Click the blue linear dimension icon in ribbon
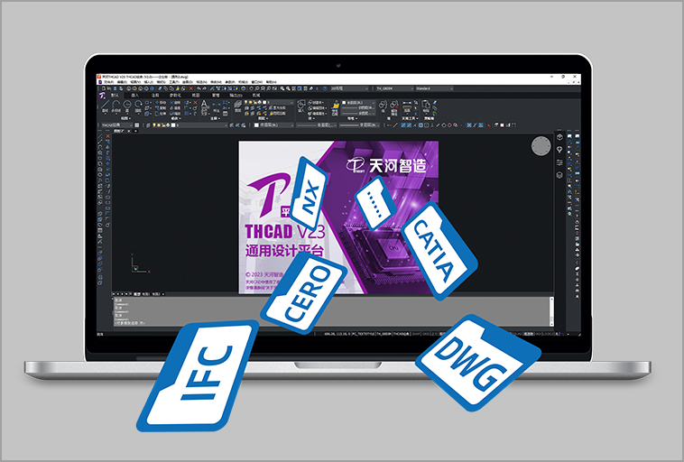Viewport: 684px width, 462px height. click(x=216, y=105)
